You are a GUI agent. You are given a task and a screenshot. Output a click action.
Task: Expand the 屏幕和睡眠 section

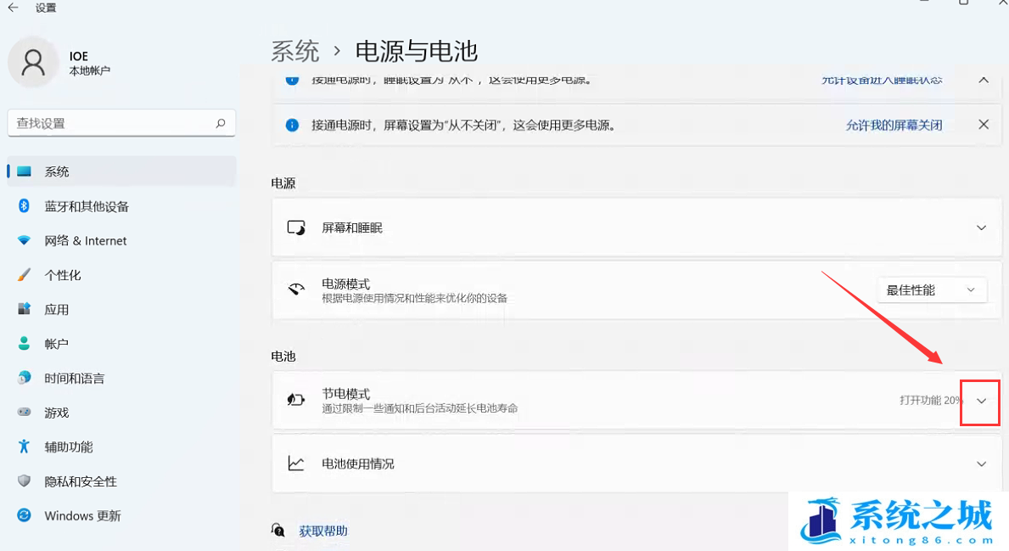tap(981, 228)
